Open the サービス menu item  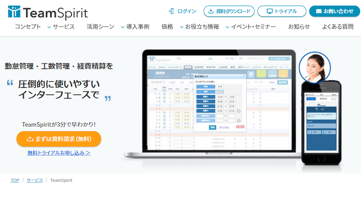coord(63,27)
